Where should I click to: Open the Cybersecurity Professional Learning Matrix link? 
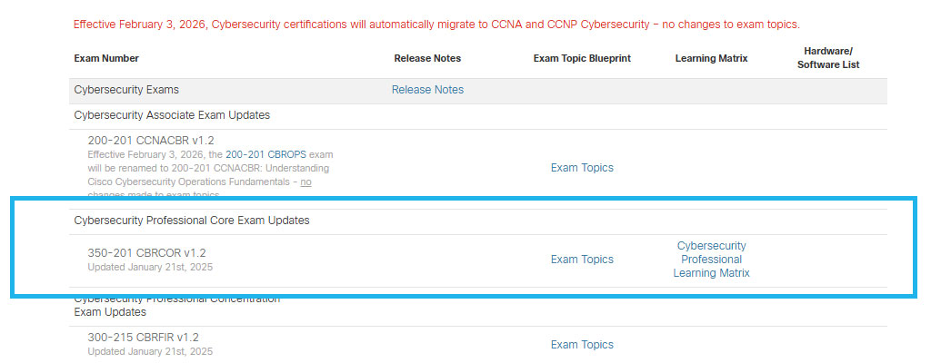click(x=711, y=260)
